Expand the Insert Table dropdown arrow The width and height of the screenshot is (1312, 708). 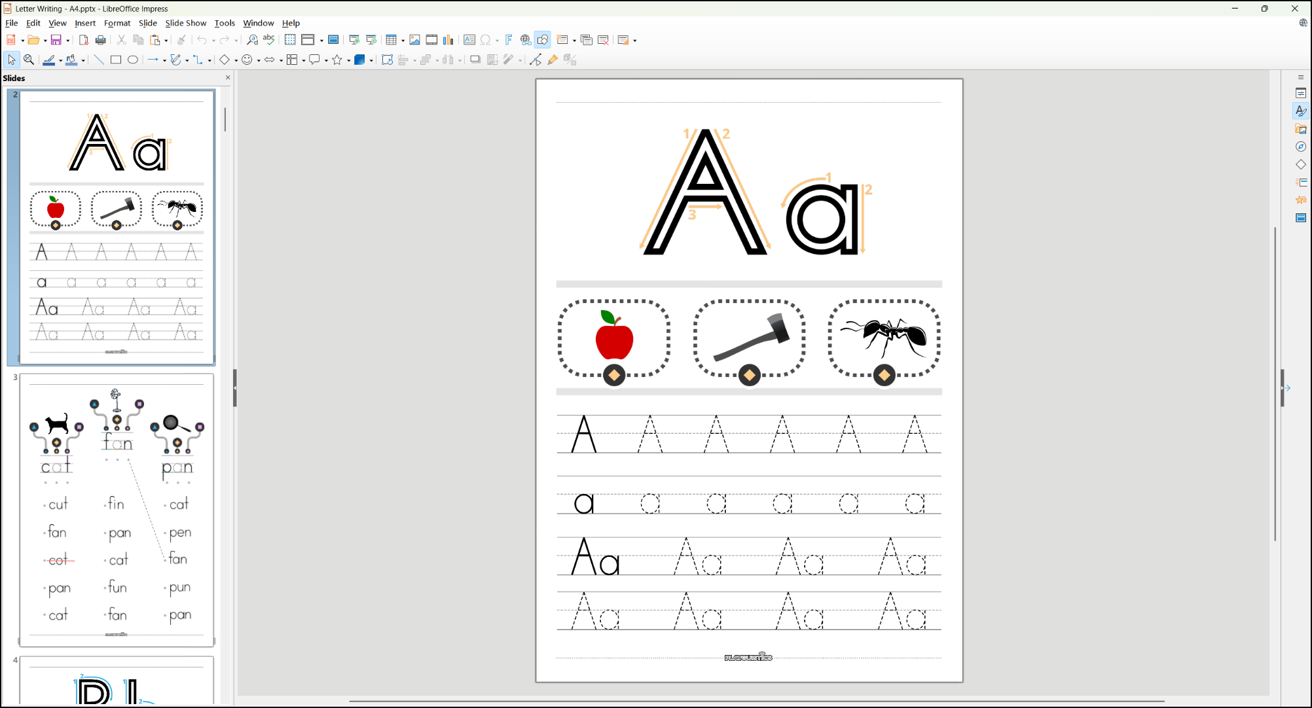pos(403,41)
